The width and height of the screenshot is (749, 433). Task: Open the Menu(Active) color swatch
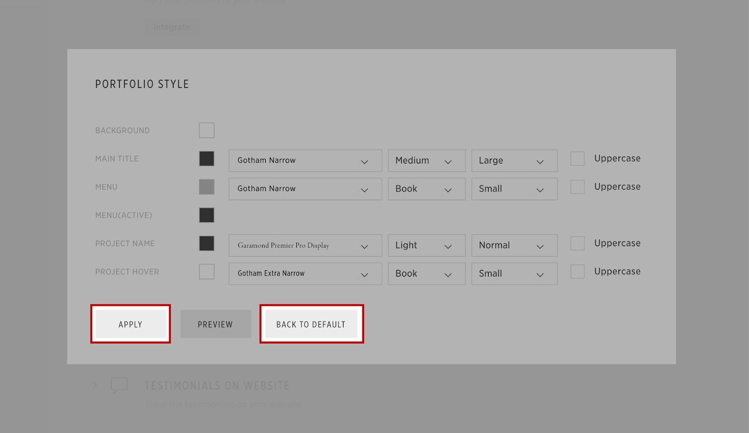click(x=206, y=215)
